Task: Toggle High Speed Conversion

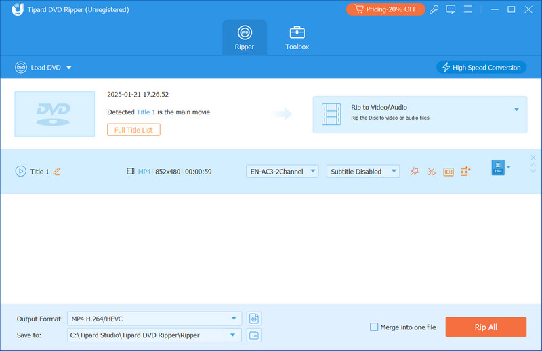Action: point(481,68)
